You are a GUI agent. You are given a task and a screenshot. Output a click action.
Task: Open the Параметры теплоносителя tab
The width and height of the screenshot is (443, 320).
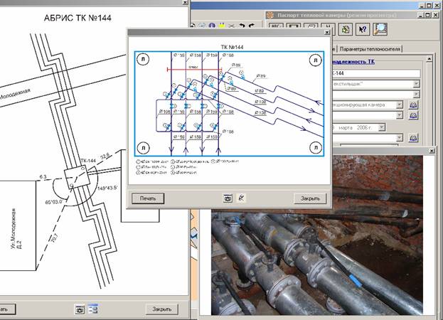tap(370, 49)
